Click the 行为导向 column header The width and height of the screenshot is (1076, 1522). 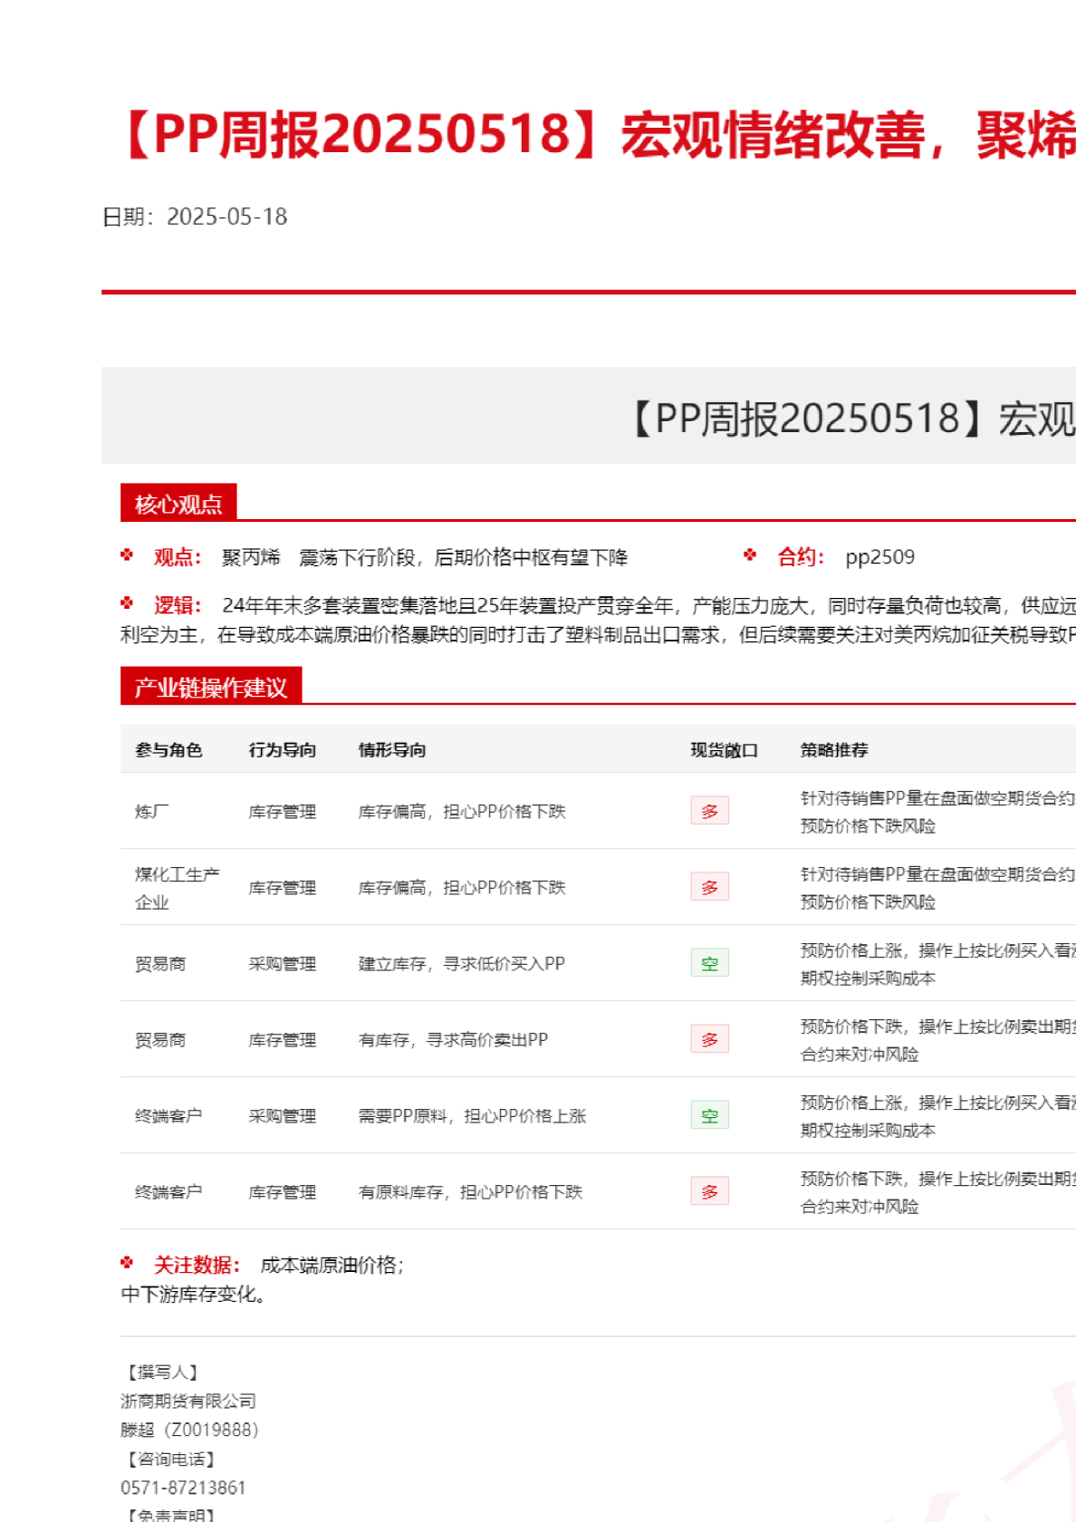point(283,750)
